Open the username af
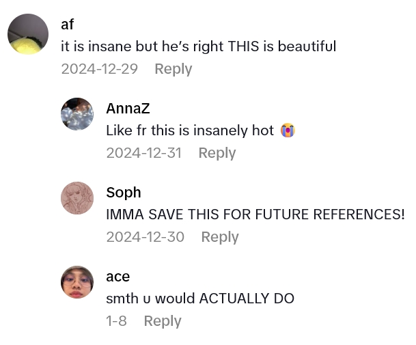 pyautogui.click(x=68, y=25)
